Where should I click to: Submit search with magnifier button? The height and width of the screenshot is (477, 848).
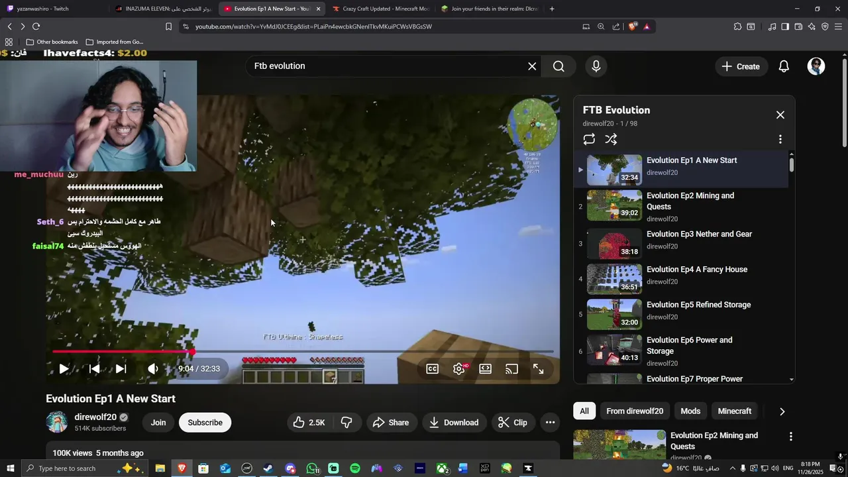tap(558, 66)
